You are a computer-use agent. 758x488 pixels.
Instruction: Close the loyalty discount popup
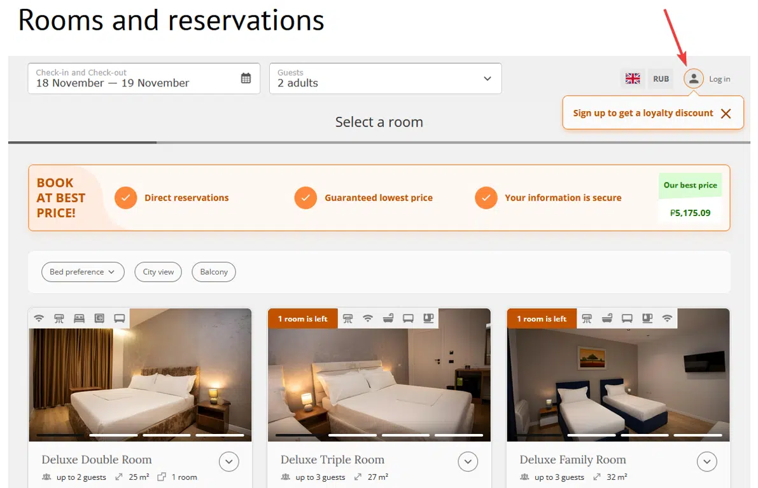point(726,114)
